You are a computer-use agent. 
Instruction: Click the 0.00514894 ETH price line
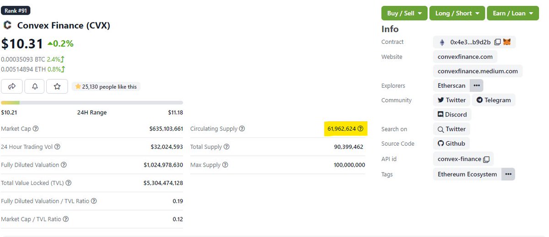[x=33, y=69]
